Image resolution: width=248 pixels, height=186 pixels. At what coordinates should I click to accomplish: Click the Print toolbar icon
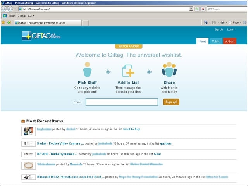coord(222,22)
